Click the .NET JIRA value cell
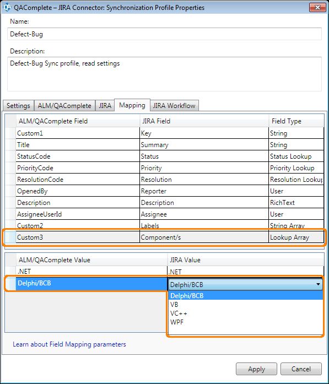Viewport: 329px width, 384px height. click(246, 272)
